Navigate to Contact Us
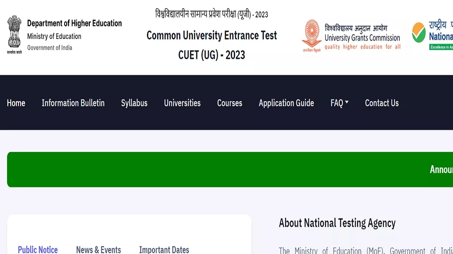This screenshot has width=453, height=254. (x=382, y=103)
